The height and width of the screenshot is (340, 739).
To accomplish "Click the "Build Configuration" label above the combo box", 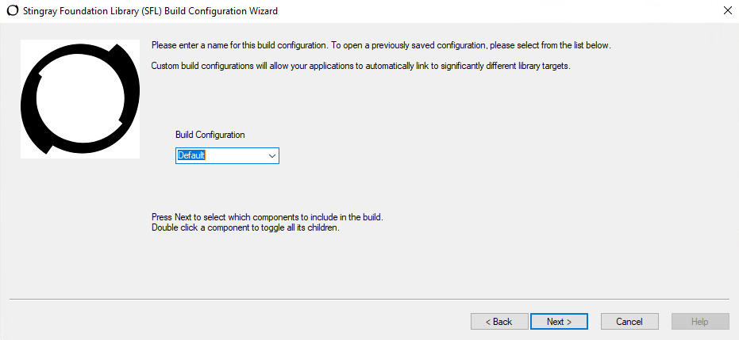I will coord(210,135).
